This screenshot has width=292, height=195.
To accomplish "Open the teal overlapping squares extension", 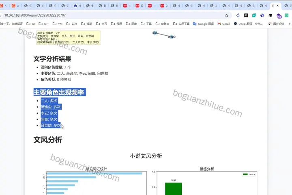I will click(254, 15).
